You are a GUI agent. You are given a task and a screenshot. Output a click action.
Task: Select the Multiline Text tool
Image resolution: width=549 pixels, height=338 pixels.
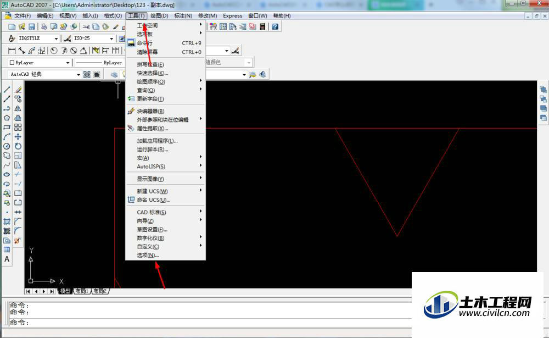[x=7, y=259]
